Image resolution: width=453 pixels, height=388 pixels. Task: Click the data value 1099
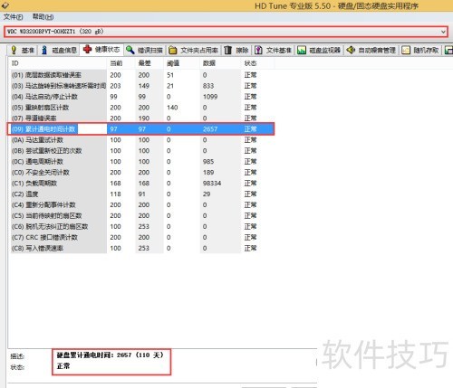coord(210,97)
